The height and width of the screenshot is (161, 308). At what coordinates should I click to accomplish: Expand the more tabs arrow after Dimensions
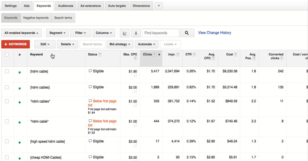[x=159, y=6]
